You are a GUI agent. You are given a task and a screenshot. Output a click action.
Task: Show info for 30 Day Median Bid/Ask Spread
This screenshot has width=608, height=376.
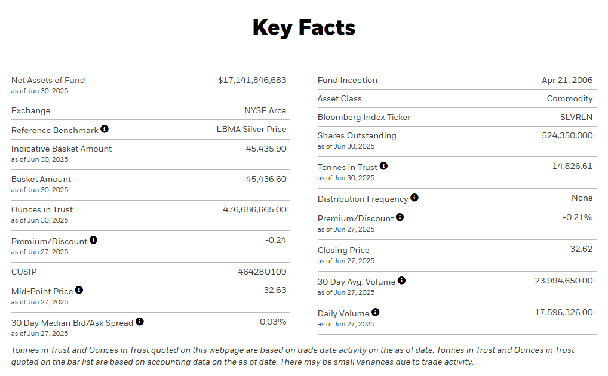point(140,322)
